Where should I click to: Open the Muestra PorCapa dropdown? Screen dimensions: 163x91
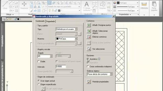pos(76,39)
